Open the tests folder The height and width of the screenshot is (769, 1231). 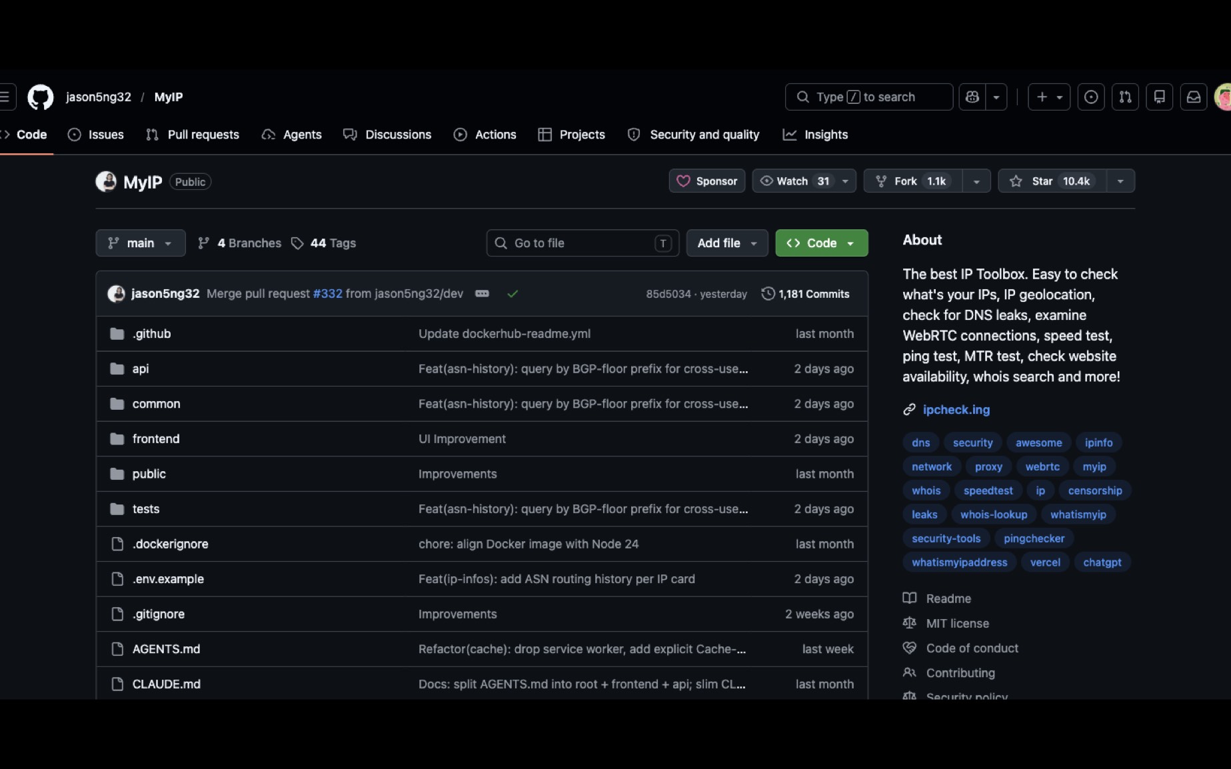click(x=146, y=509)
